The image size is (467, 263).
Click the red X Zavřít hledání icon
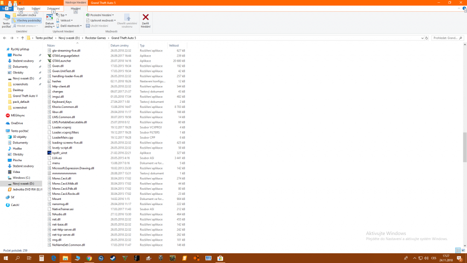(x=146, y=17)
